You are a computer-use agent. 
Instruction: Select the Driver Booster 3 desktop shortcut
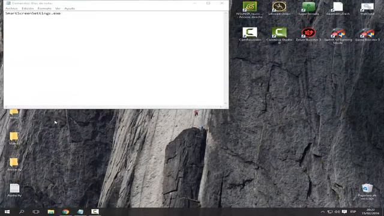coord(308,34)
